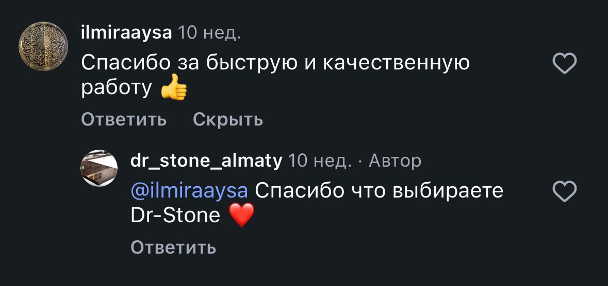Click the 10 нед. timestamp beside dr_stone_almaty
The image size is (608, 286).
coord(319,162)
